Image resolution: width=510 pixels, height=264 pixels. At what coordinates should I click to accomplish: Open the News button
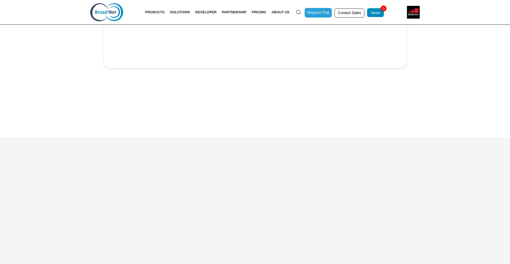pos(375,13)
